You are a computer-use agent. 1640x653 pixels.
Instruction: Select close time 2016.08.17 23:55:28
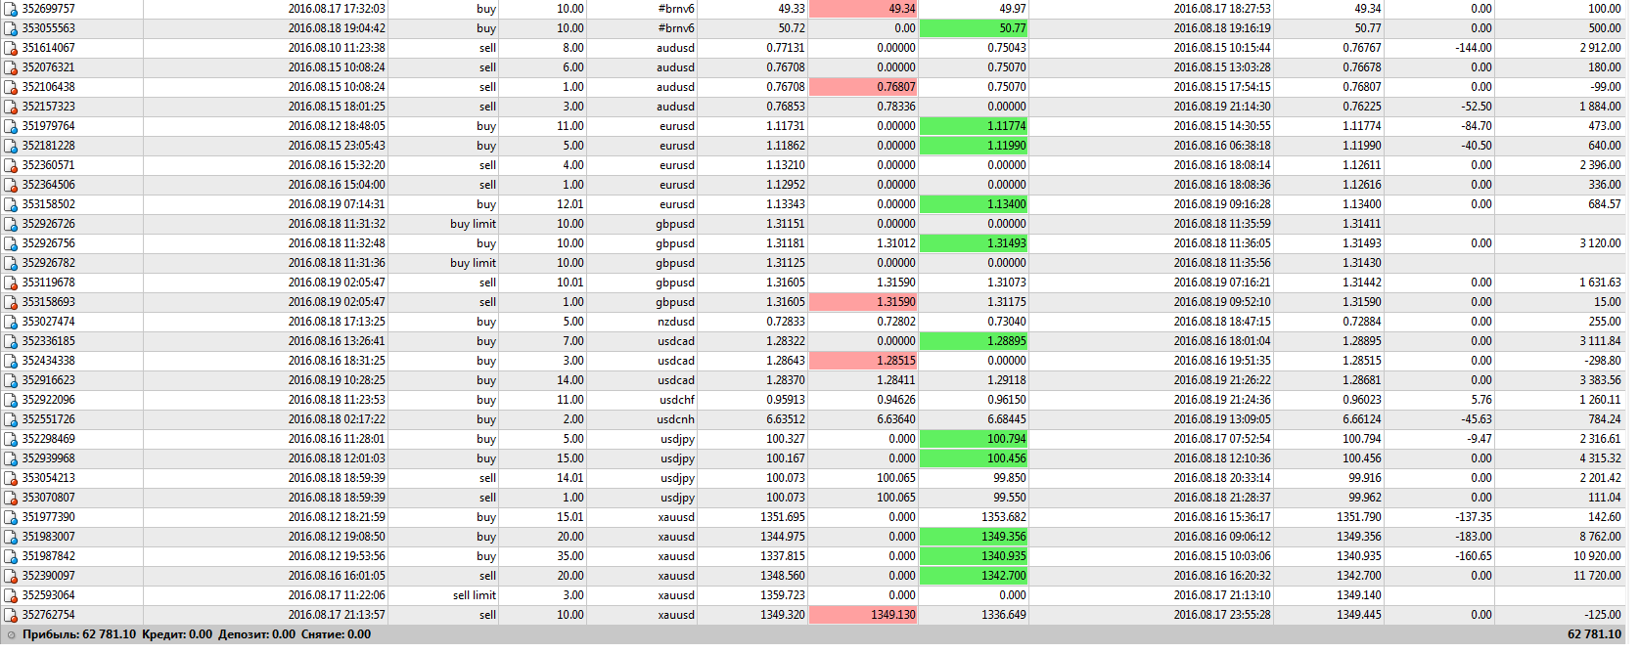tap(1222, 615)
